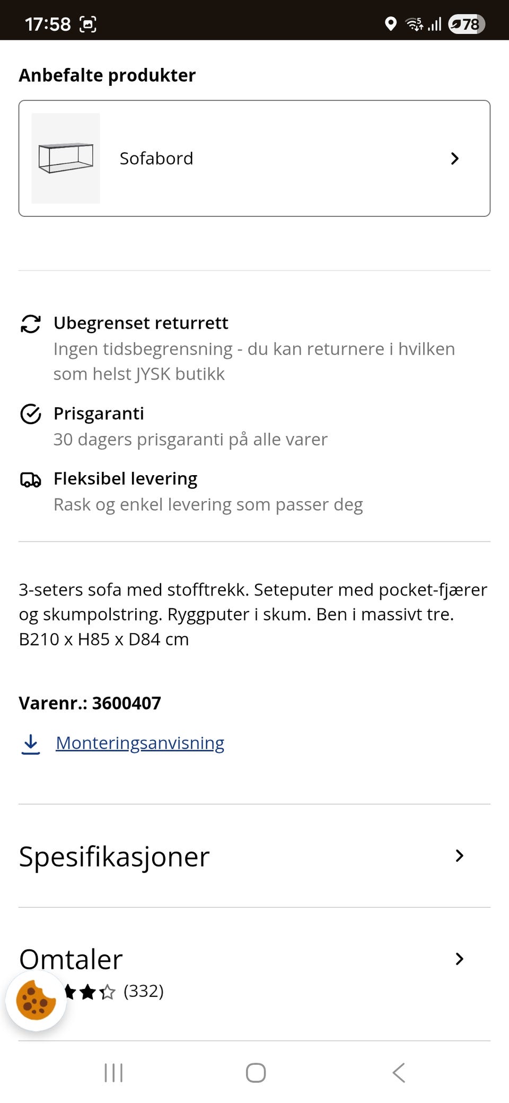Expand the Omtaler reviews section
Image resolution: width=509 pixels, height=1103 pixels.
pyautogui.click(x=254, y=959)
